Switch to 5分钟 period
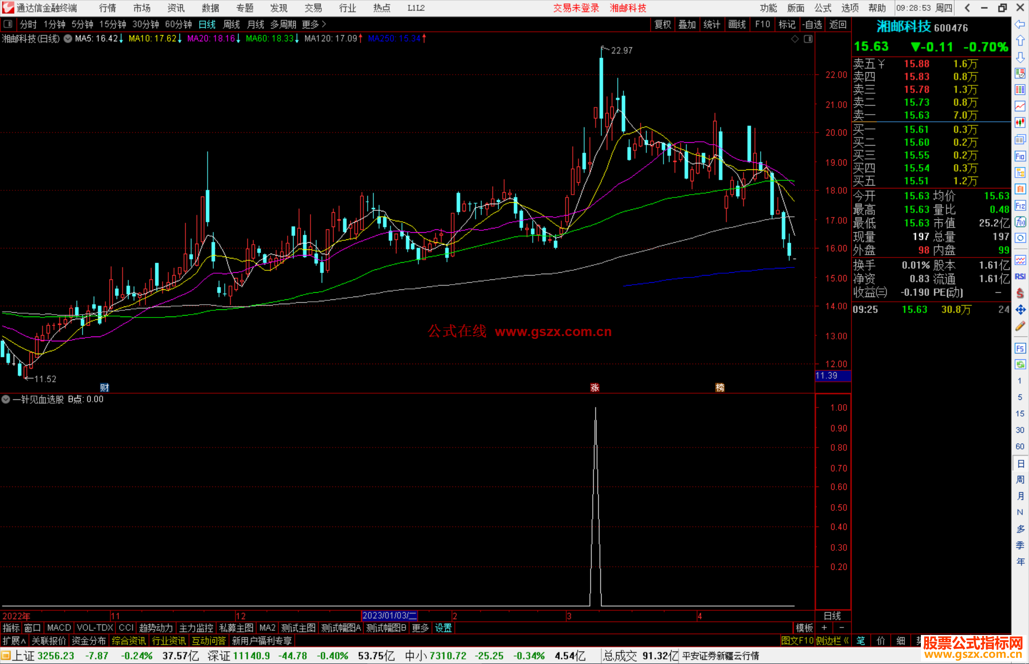This screenshot has height=664, width=1029. point(82,24)
